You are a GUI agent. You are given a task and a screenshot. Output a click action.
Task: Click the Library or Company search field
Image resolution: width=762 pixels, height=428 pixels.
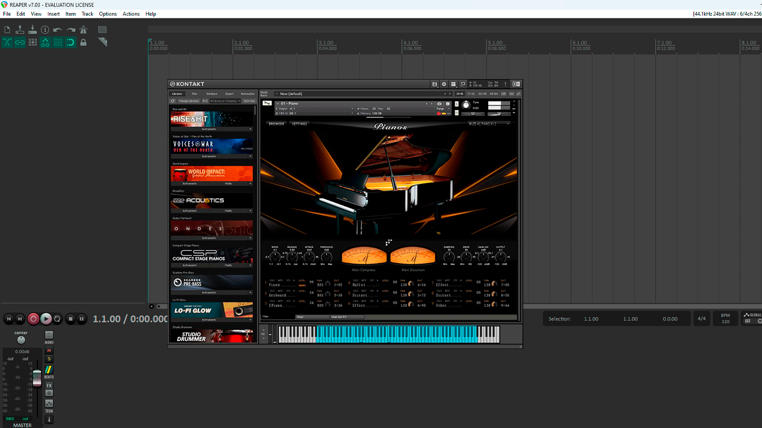[225, 101]
